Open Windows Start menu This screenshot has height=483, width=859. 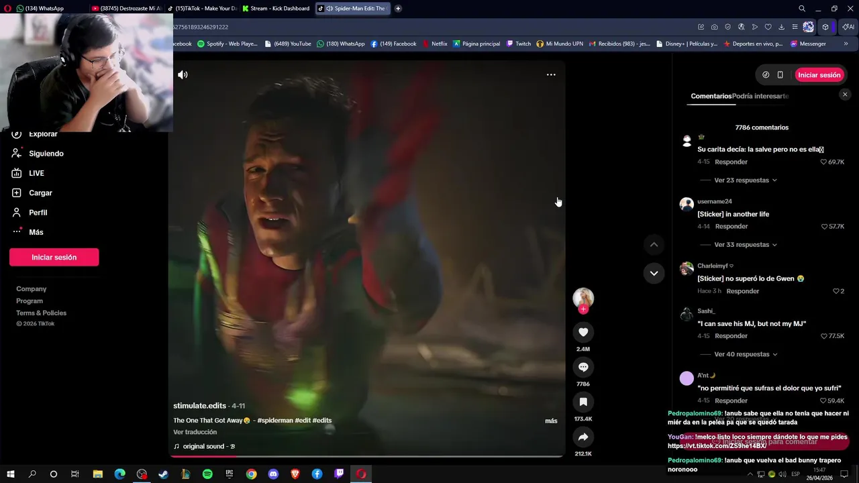click(11, 474)
